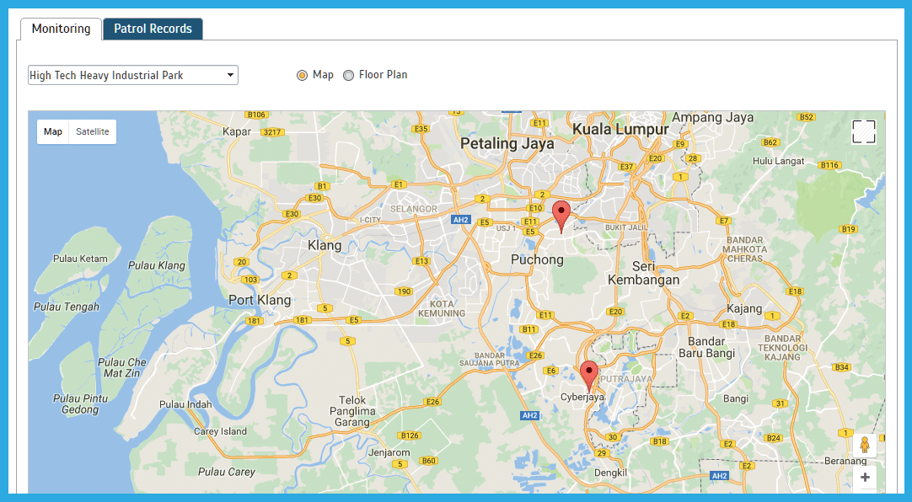Image resolution: width=912 pixels, height=502 pixels.
Task: Switch to the Monitoring tab
Action: pos(61,29)
